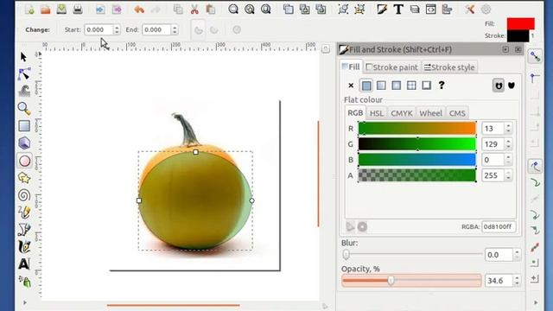553x311 pixels.
Task: Choose Linear gradient paint type button
Action: coord(381,86)
